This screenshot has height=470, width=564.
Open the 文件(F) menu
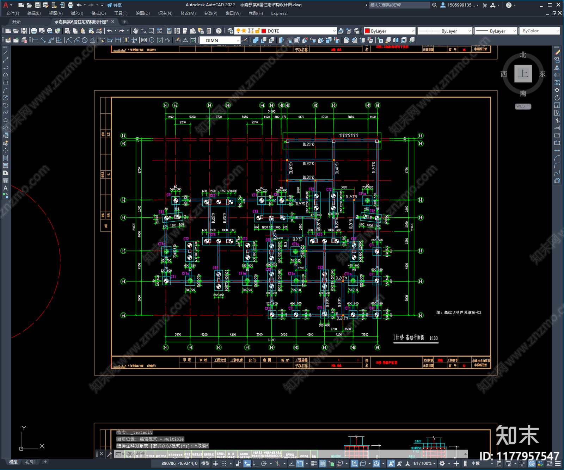(13, 13)
